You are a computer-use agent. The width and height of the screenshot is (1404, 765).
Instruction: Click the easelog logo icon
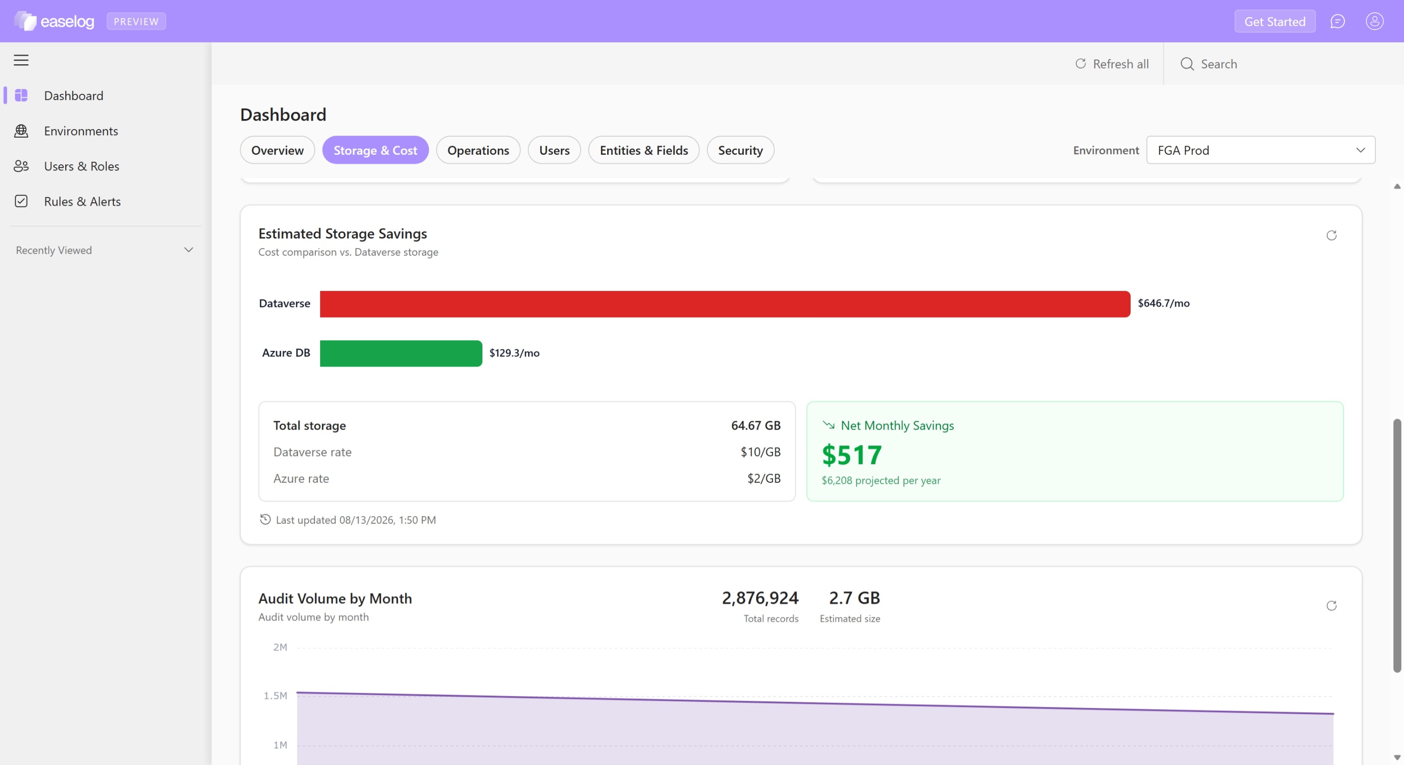coord(25,21)
